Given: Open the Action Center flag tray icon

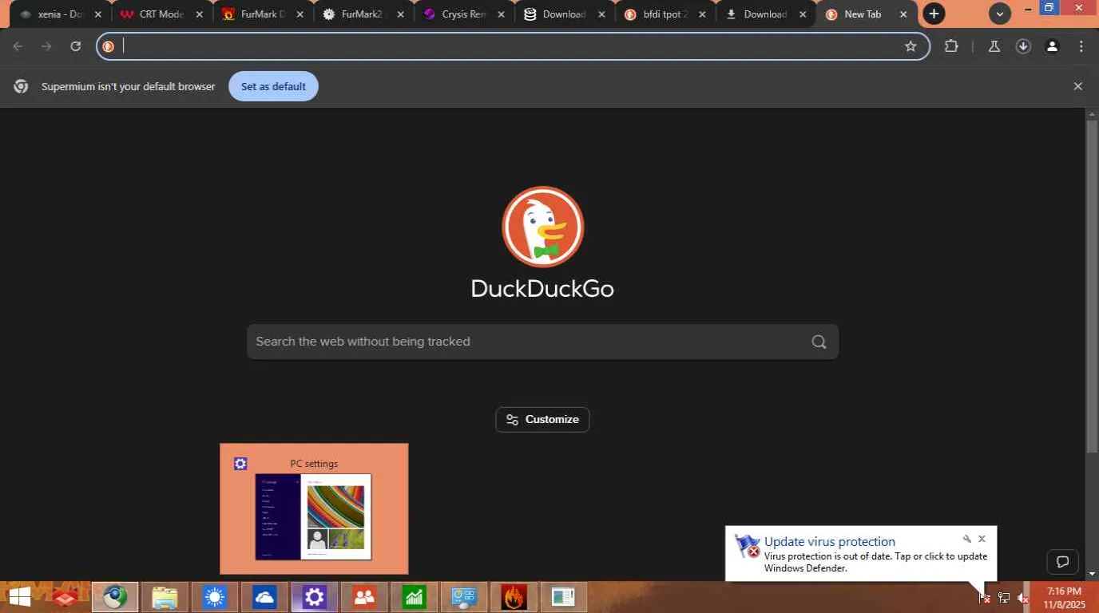Looking at the screenshot, I should point(984,598).
